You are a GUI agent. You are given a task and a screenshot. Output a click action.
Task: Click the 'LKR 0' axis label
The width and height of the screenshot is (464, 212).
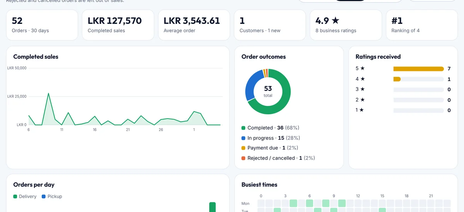[x=22, y=125]
